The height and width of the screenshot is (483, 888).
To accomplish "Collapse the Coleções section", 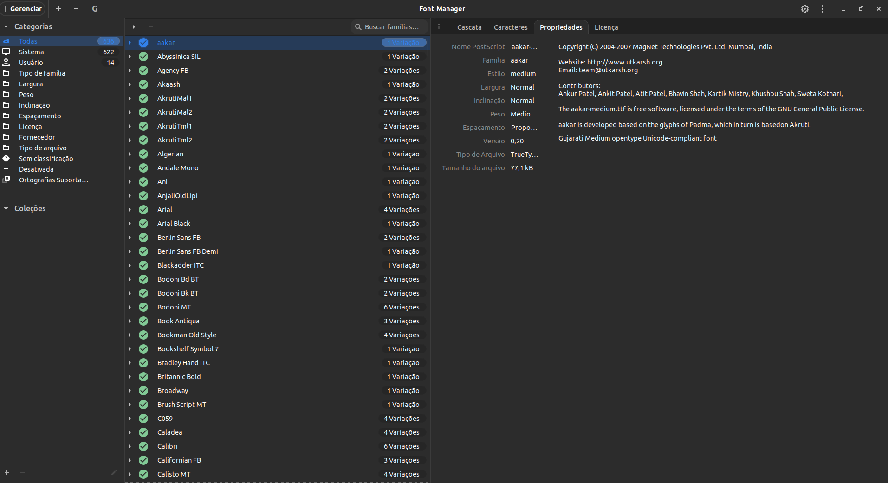I will [x=6, y=209].
